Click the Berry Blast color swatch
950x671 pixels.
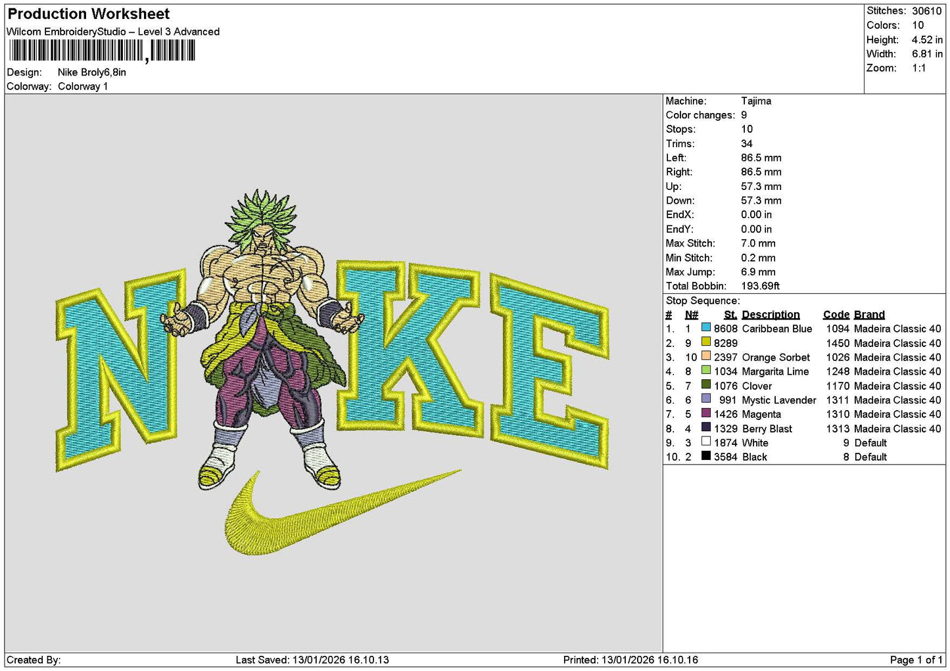pos(706,428)
